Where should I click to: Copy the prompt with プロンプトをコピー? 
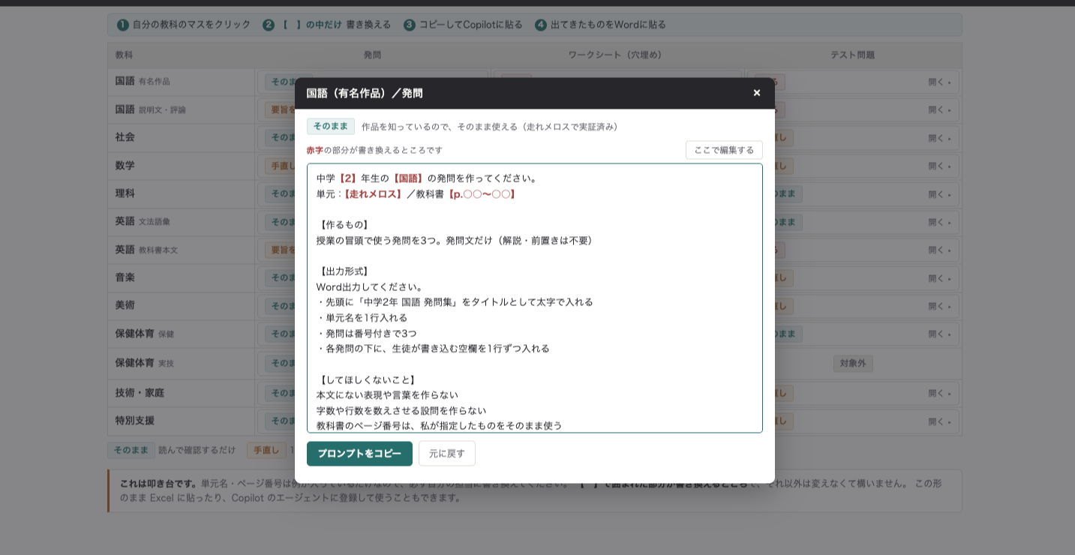[x=359, y=454]
